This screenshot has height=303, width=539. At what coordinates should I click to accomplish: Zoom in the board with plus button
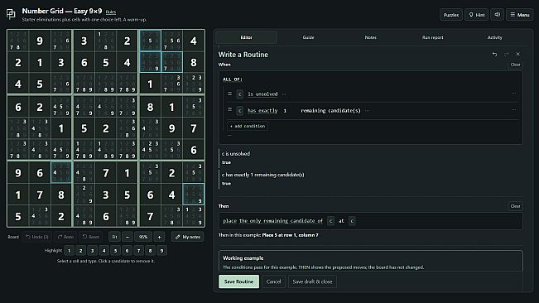[x=159, y=237]
